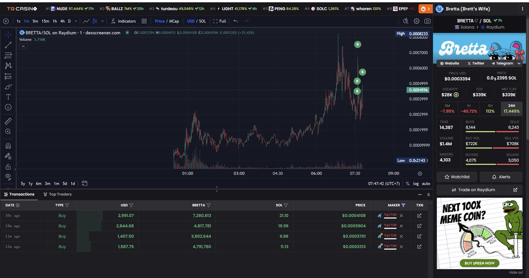Select the 4h time interval
Screen dimensions: 529x278
click(63, 21)
